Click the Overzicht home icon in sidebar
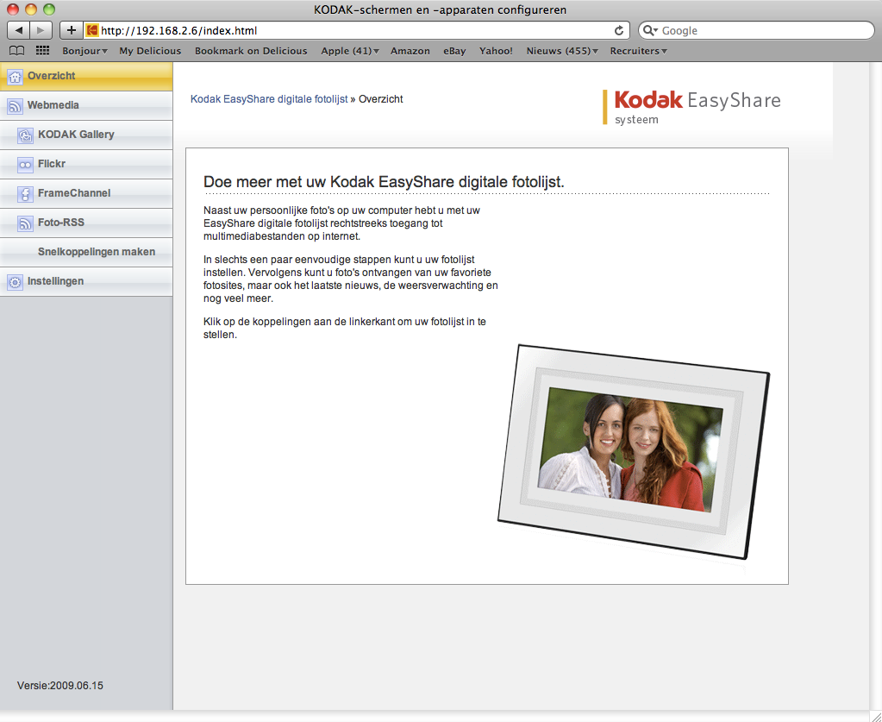882x722 pixels. (x=15, y=77)
